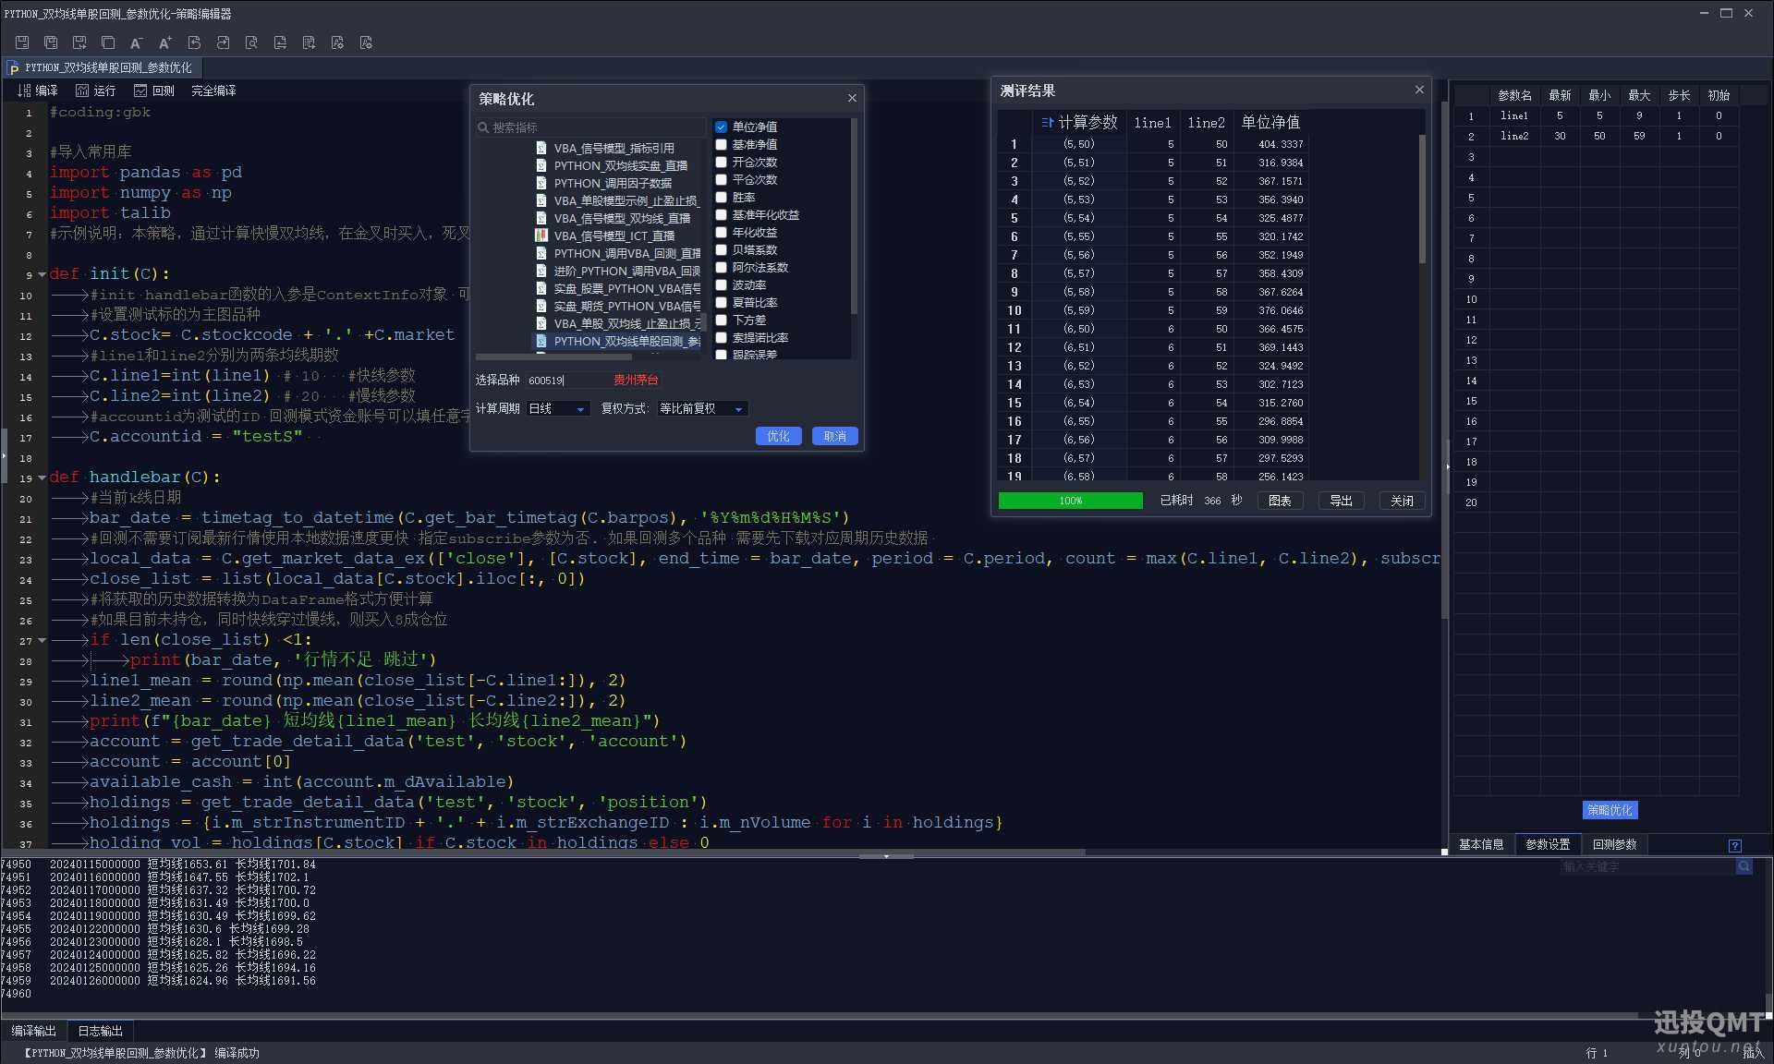Click the find in file icon
Screen dimensions: 1774x1064
251,42
